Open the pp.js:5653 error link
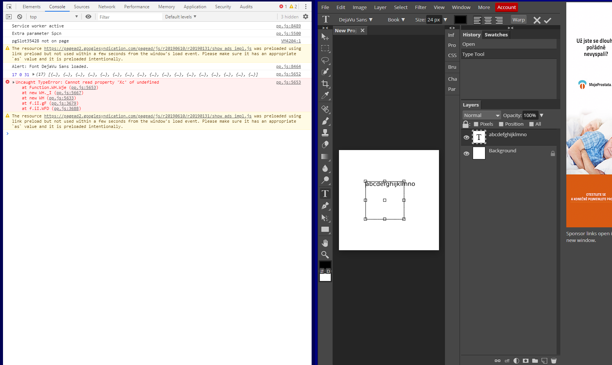This screenshot has height=365, width=612. [x=288, y=82]
